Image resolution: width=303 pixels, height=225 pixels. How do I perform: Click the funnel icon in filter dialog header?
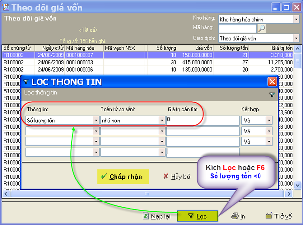pos(271,94)
